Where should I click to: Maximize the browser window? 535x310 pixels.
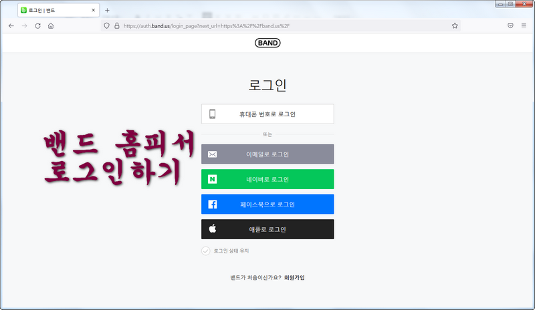pyautogui.click(x=510, y=4)
